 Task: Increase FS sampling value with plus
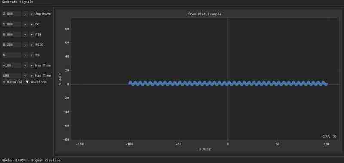click(x=31, y=55)
